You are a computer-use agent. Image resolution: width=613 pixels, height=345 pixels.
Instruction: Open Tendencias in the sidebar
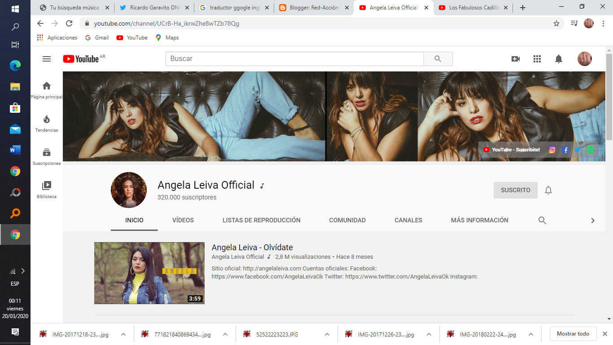point(47,124)
